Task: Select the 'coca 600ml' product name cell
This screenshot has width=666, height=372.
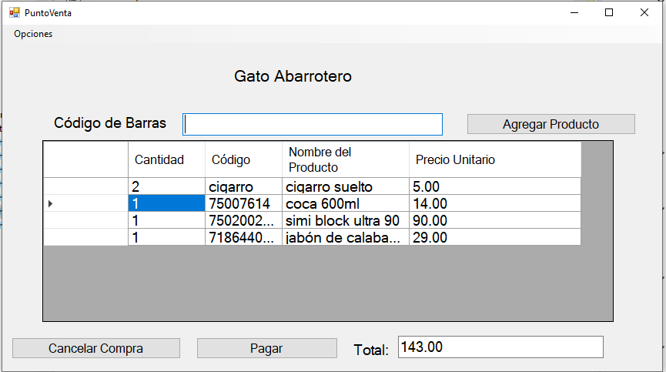Action: 345,203
